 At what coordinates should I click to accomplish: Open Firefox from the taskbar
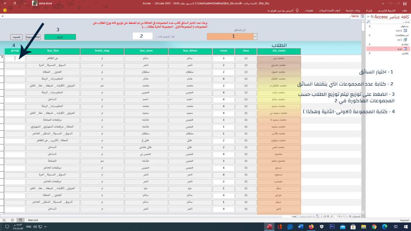click(x=311, y=226)
